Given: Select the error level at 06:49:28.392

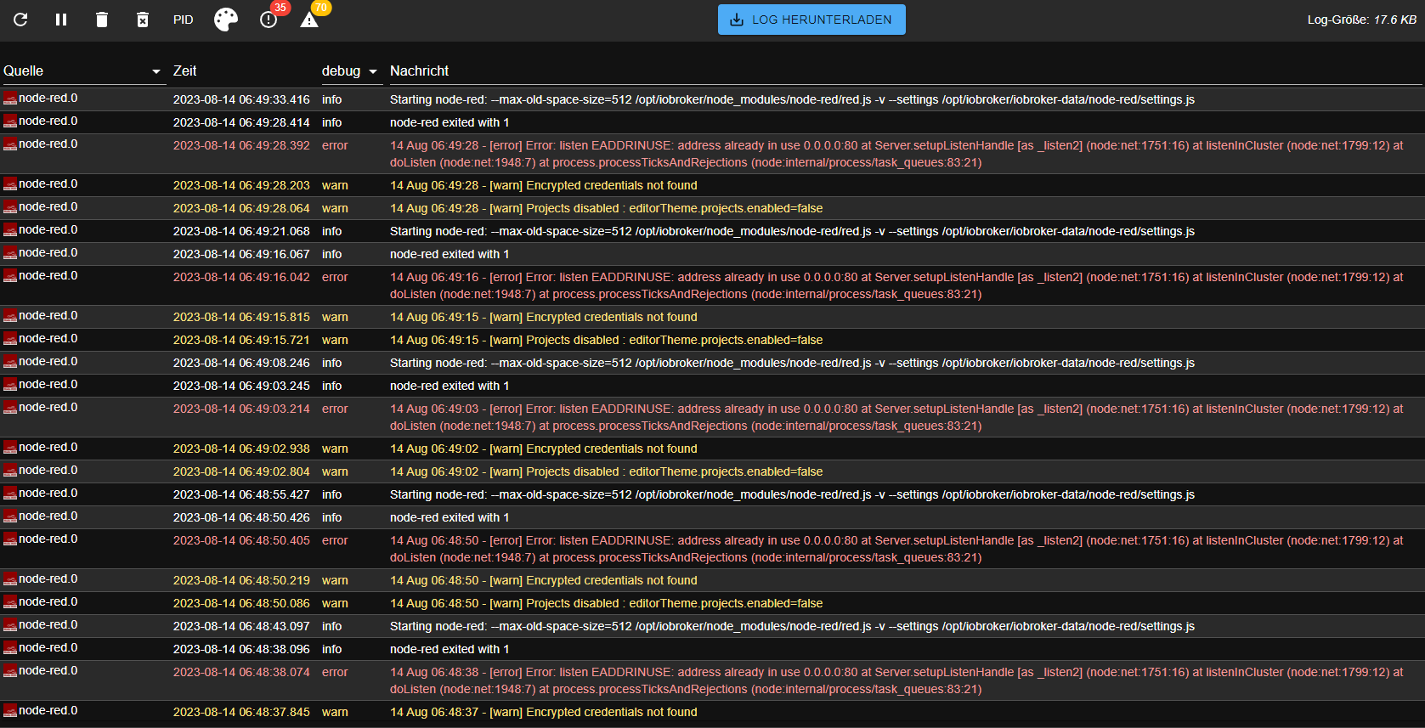Looking at the screenshot, I should point(335,145).
